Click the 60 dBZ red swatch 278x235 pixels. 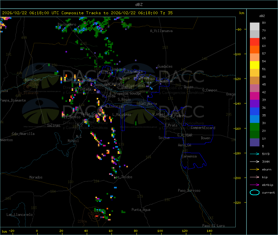[255, 42]
